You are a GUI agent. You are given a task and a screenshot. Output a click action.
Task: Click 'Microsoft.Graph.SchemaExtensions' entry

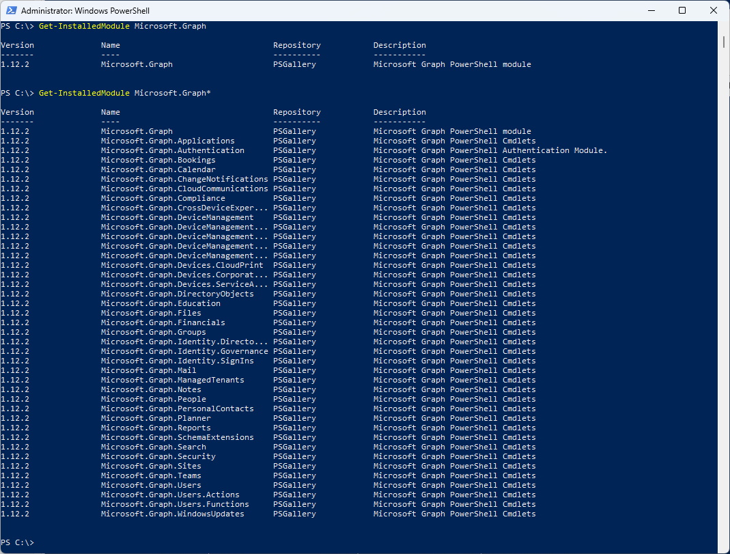(178, 437)
